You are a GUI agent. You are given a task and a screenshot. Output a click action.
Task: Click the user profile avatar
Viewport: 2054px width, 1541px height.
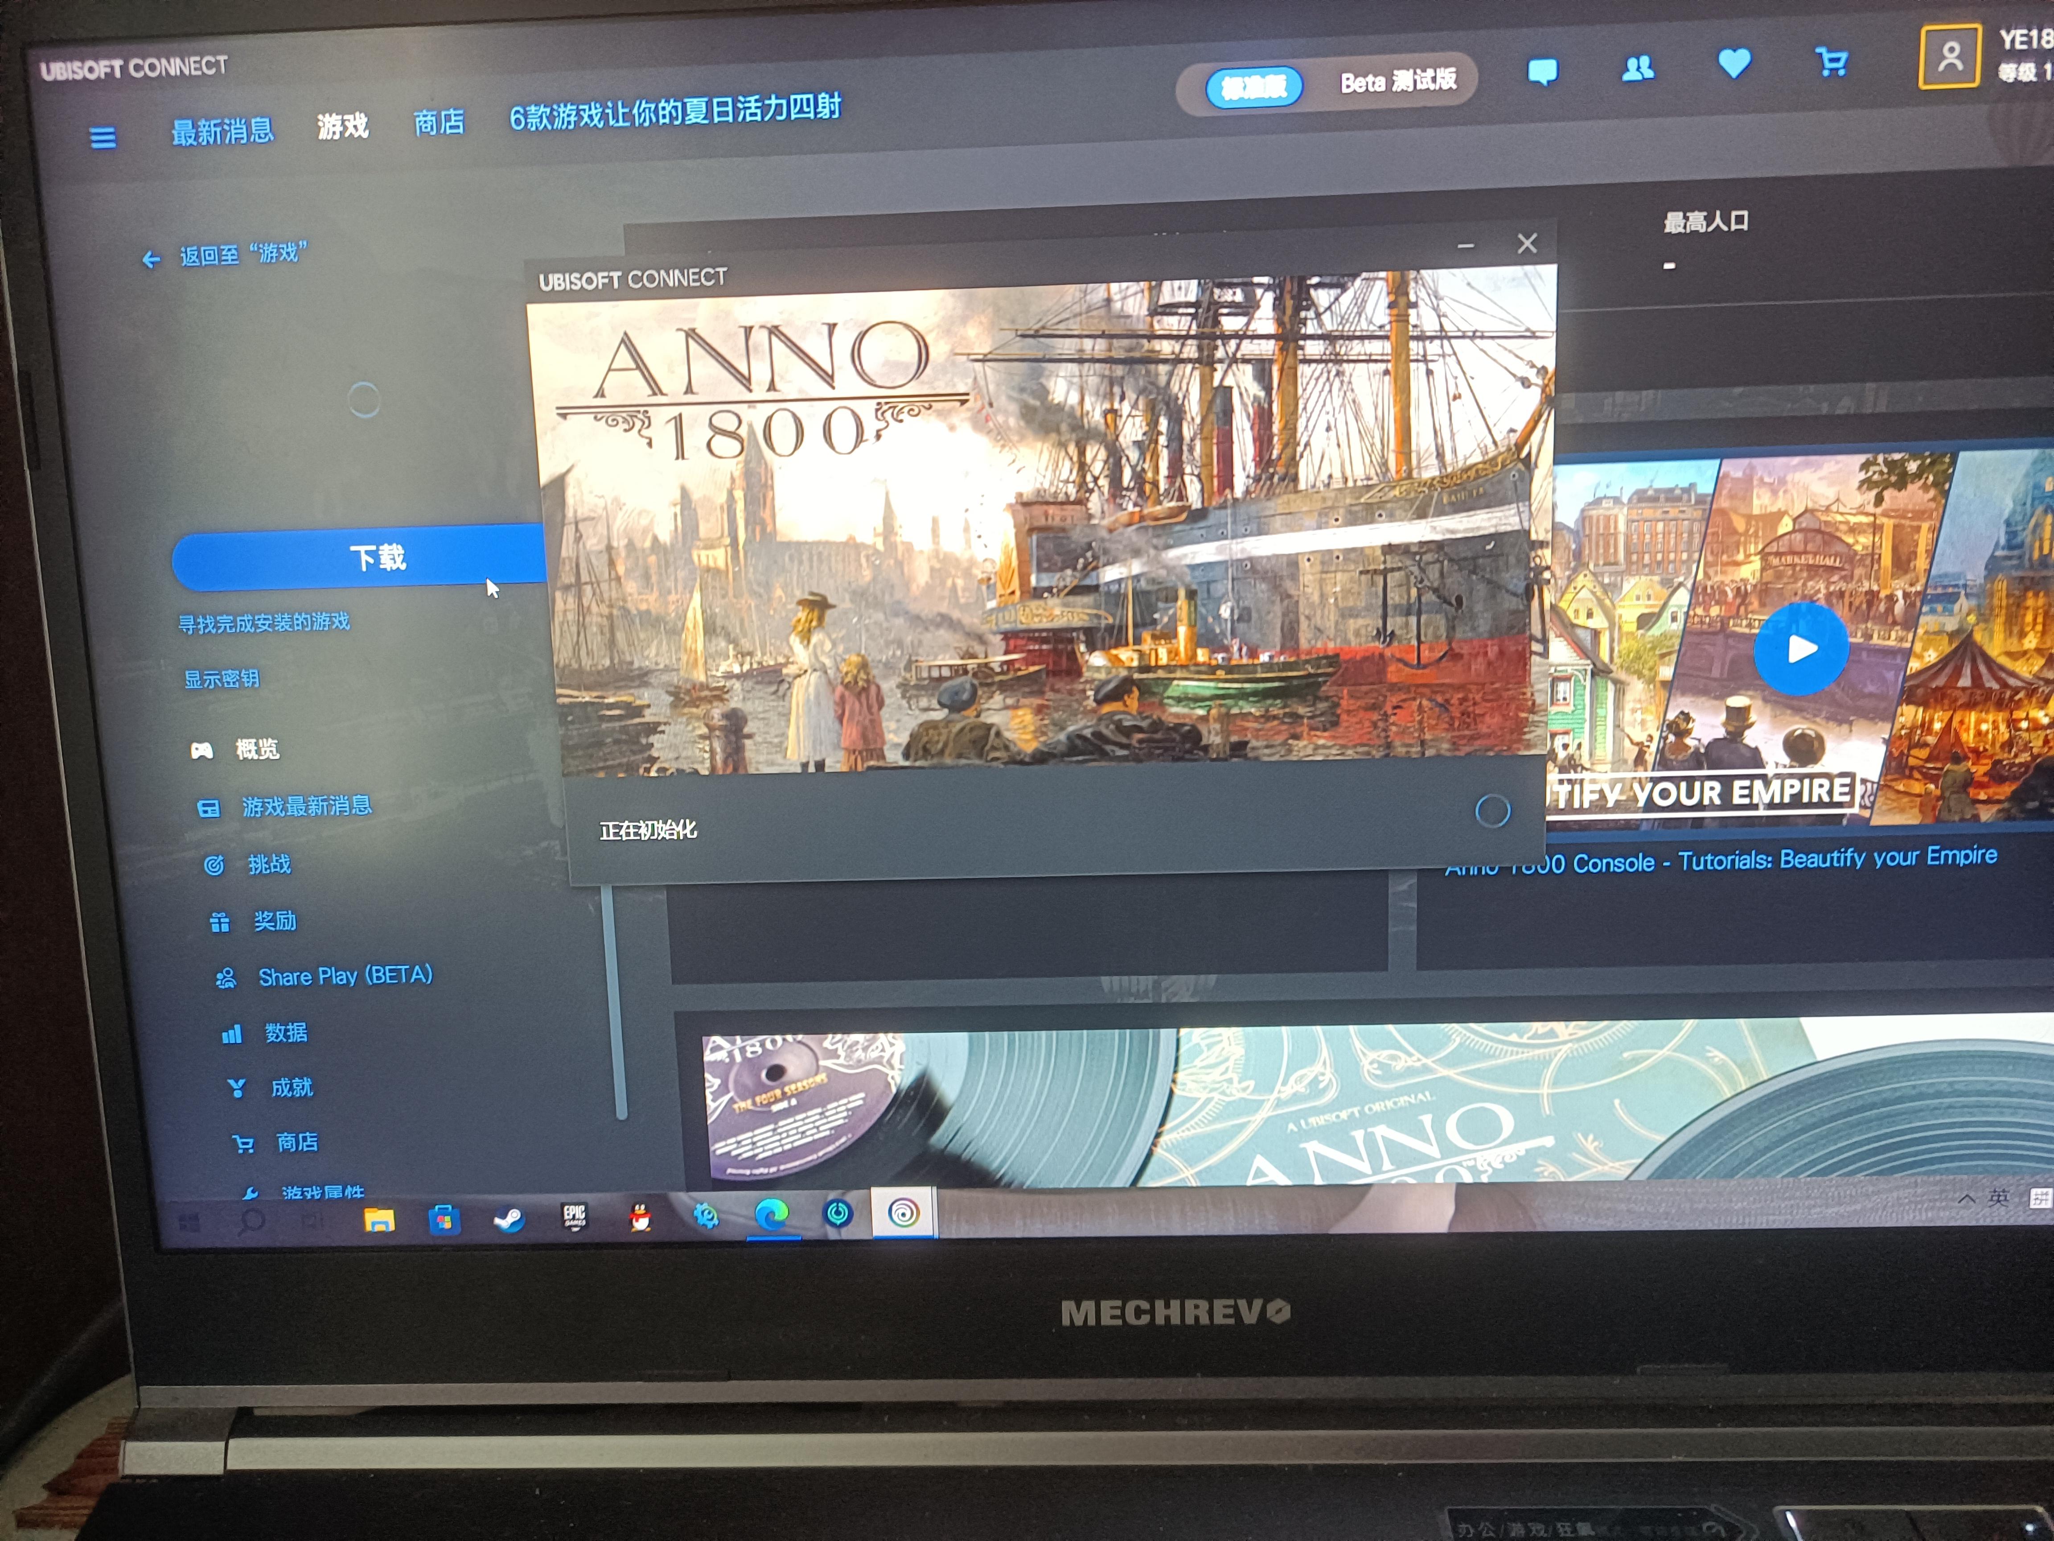[x=1950, y=58]
